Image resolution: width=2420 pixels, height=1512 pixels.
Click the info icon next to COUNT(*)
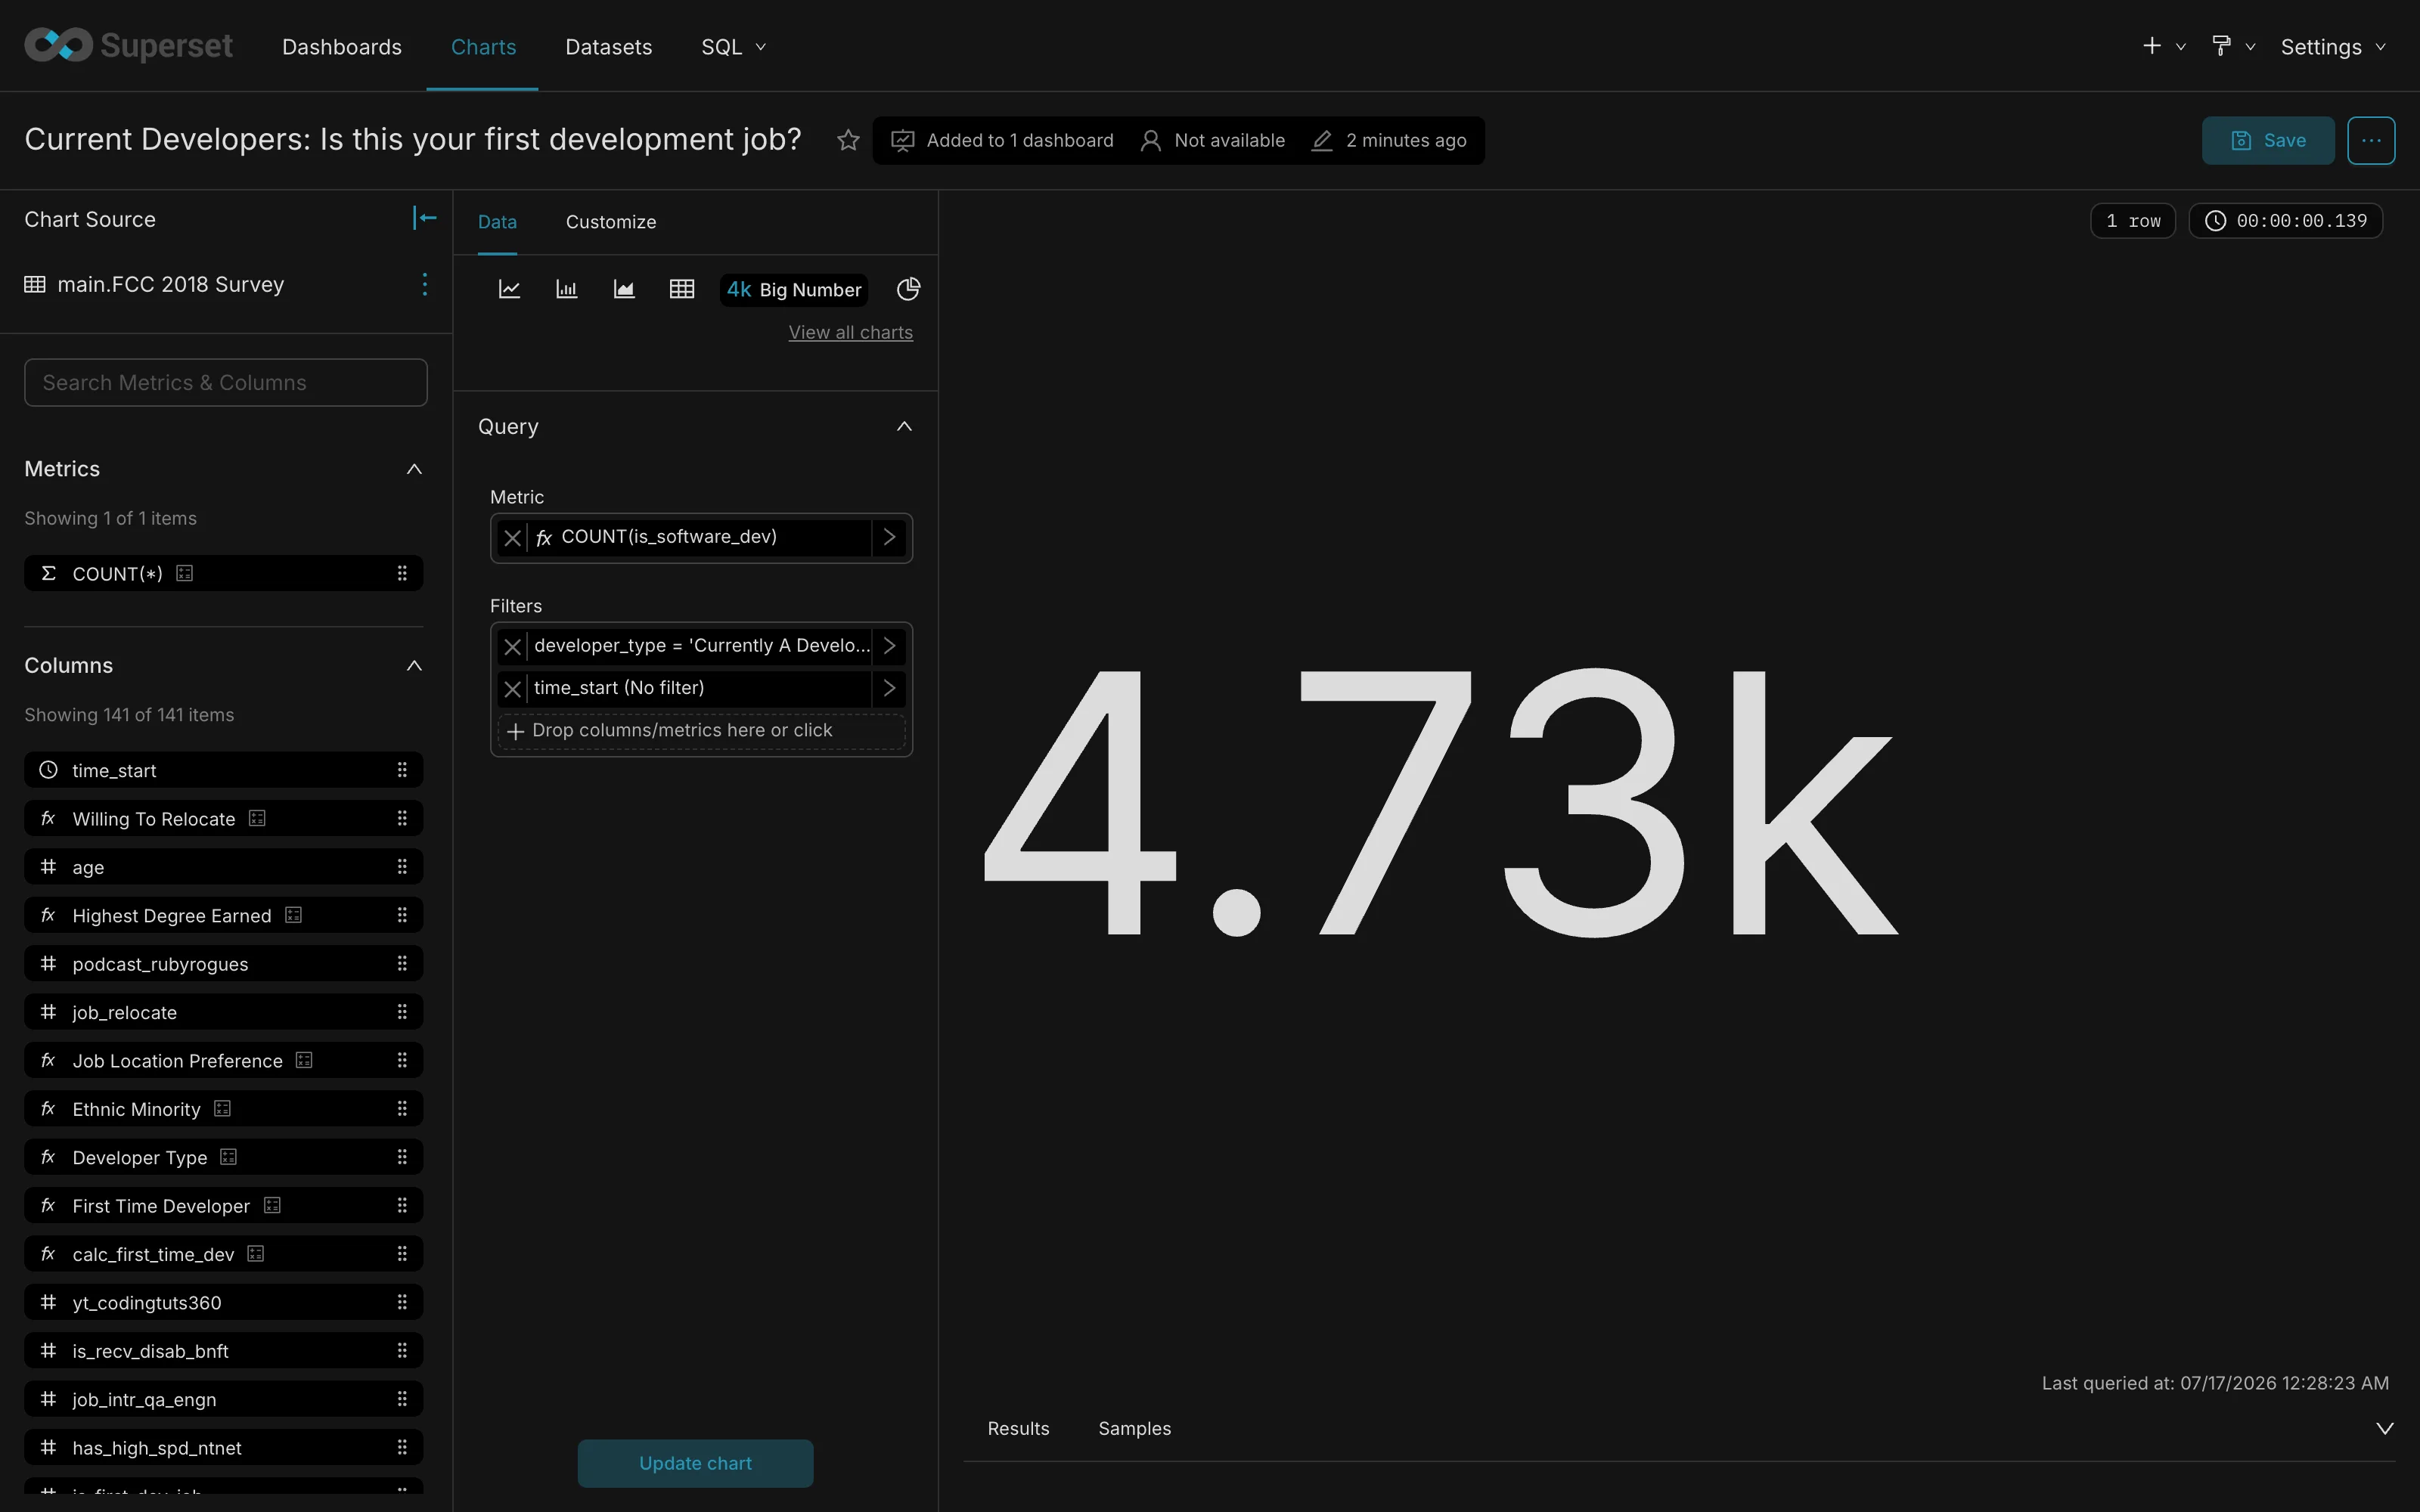(x=184, y=573)
